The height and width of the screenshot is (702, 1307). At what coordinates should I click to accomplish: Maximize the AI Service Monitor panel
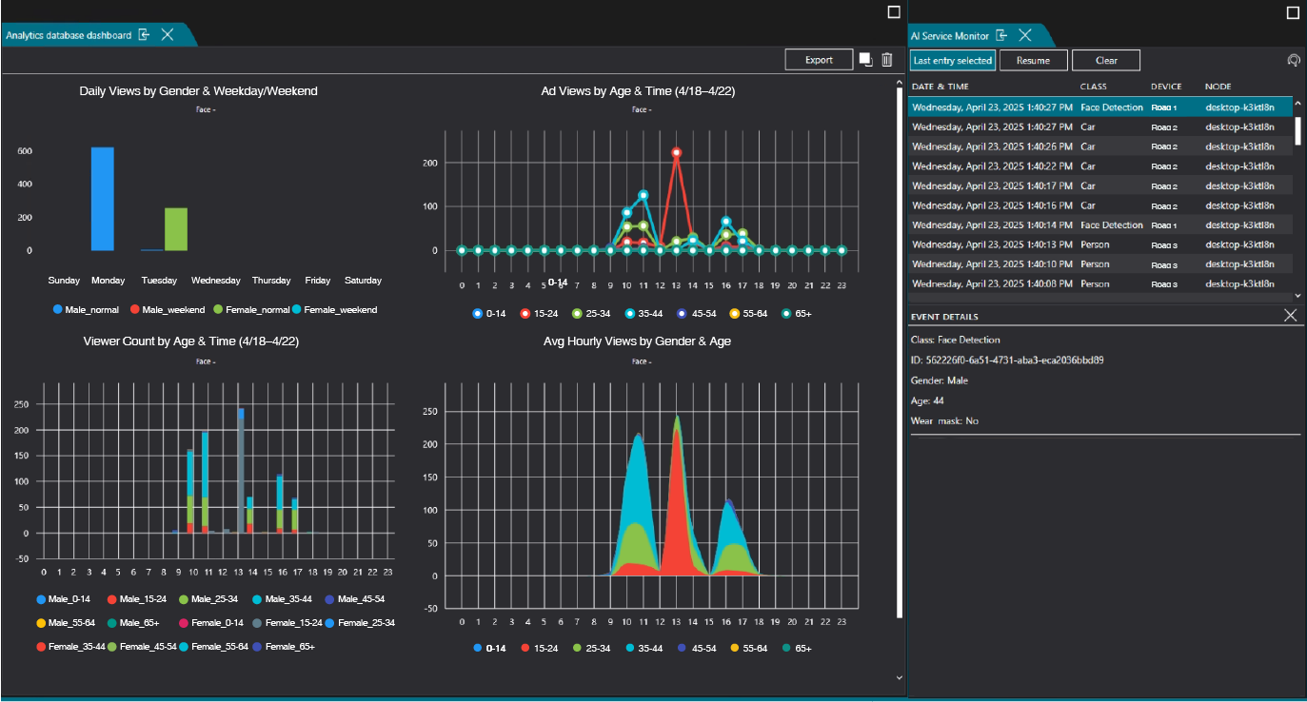click(x=1293, y=12)
